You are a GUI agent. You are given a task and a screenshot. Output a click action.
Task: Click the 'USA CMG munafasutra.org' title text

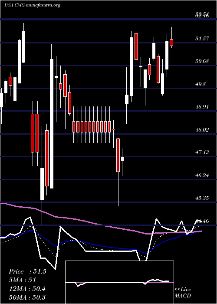click(32, 5)
